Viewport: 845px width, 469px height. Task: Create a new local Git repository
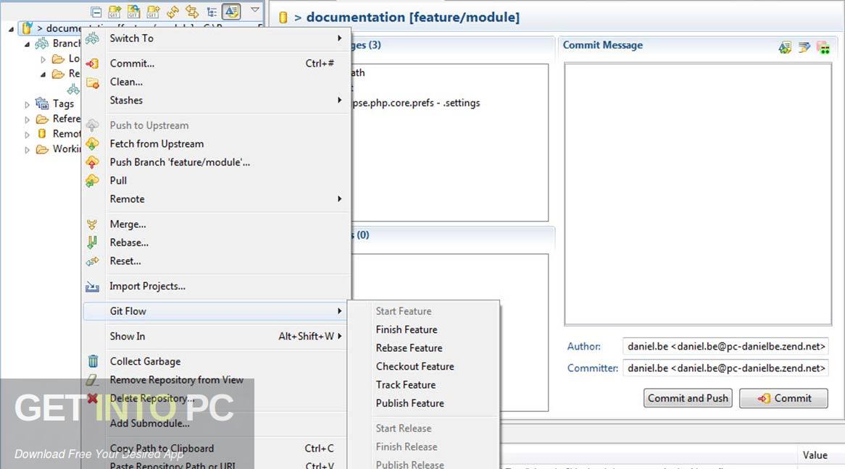[x=153, y=12]
